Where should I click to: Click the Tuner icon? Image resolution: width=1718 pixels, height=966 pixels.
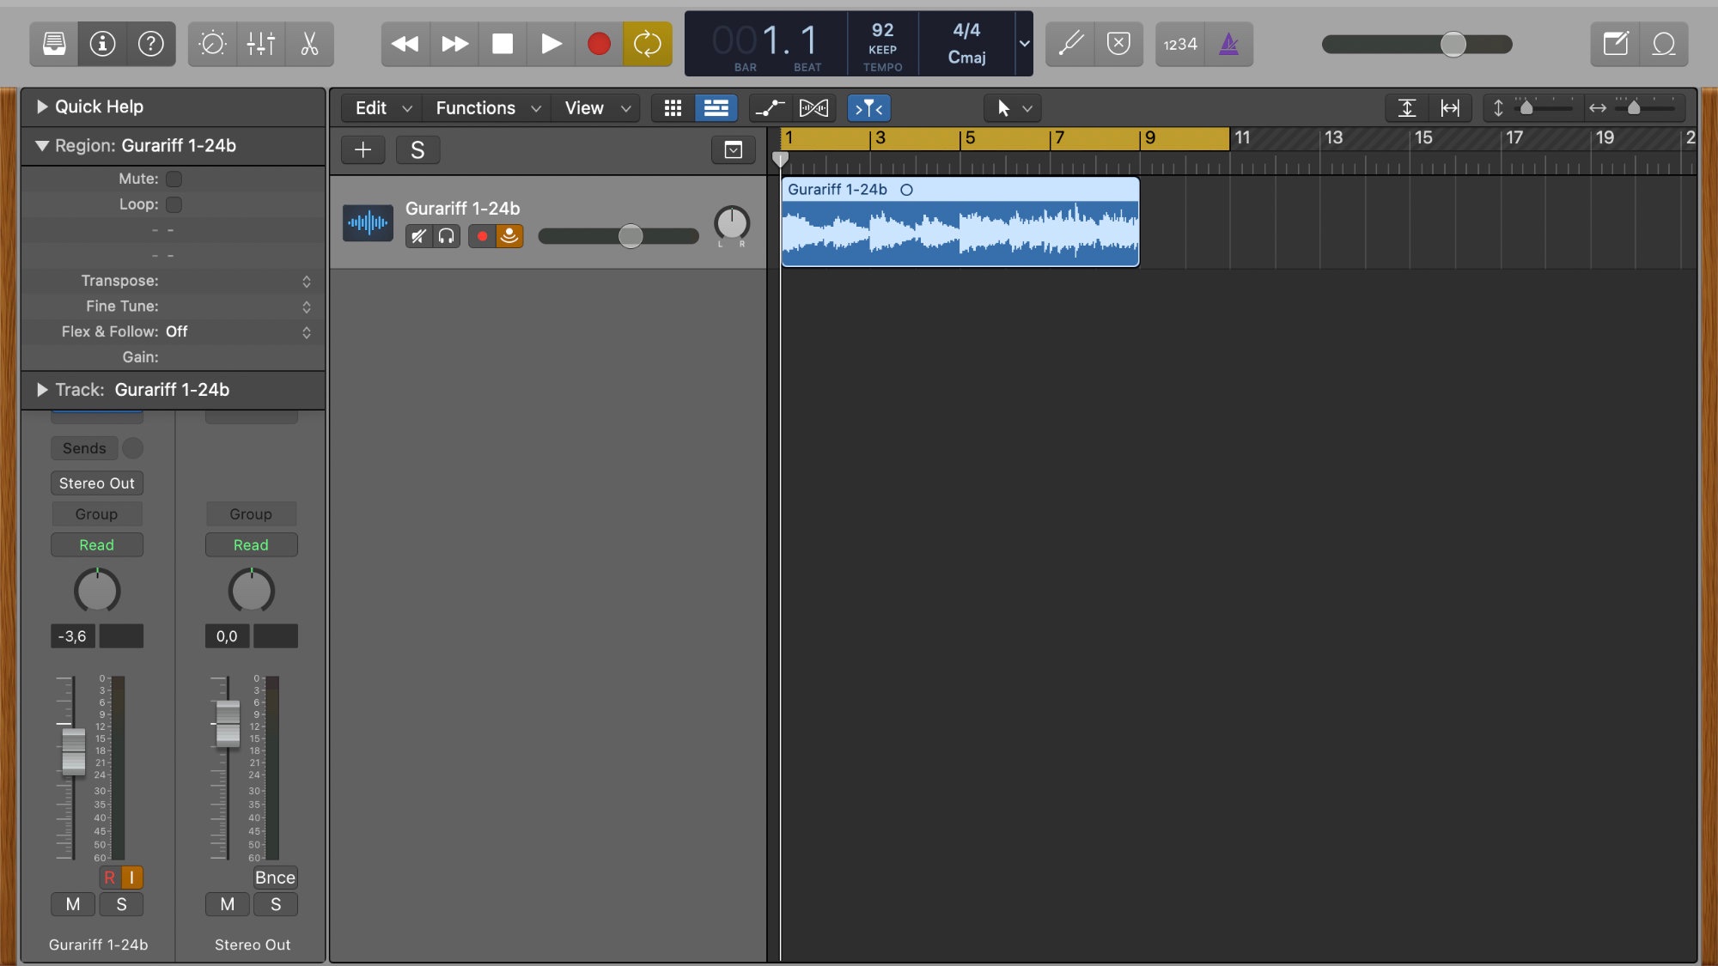[x=1069, y=44]
